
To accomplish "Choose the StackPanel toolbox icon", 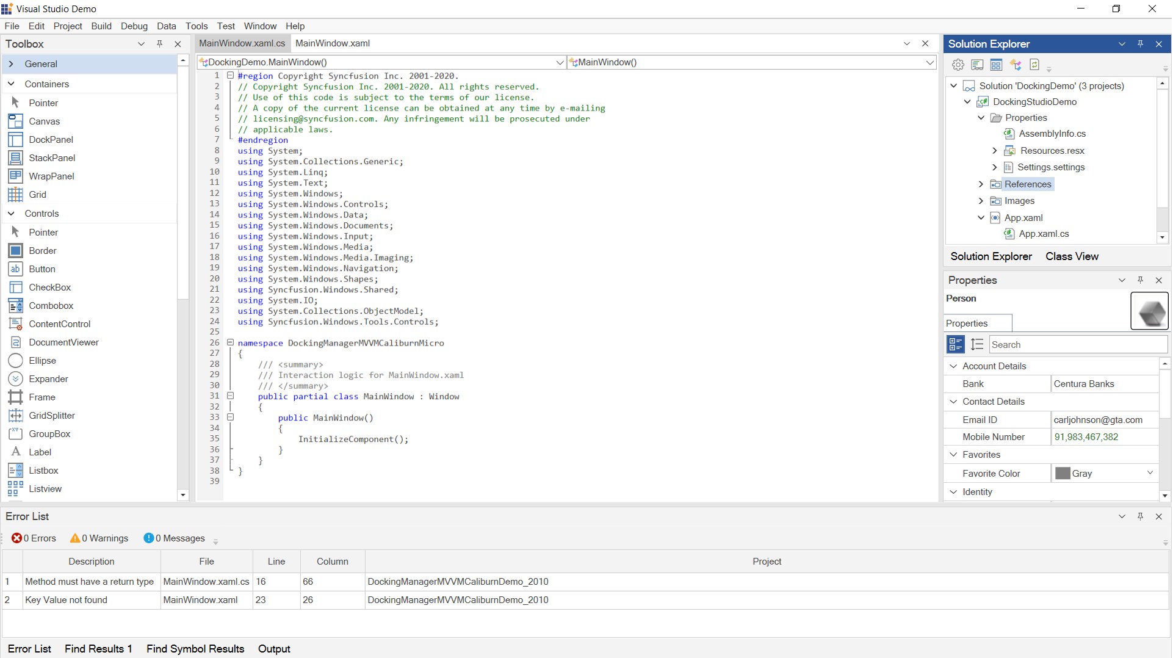I will [x=15, y=158].
